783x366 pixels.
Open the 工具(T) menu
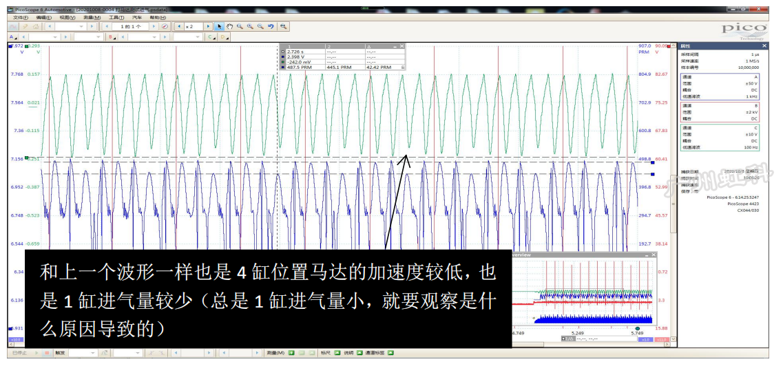(116, 17)
